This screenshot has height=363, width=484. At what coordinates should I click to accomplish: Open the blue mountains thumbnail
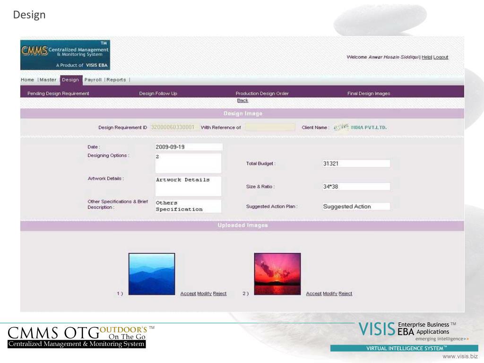pyautogui.click(x=152, y=274)
